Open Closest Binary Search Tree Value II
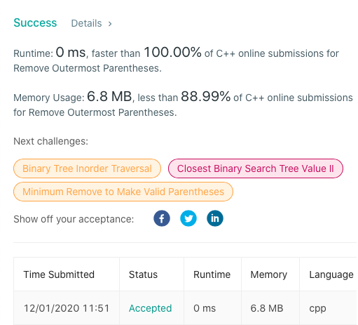The width and height of the screenshot is (358, 325). [x=256, y=168]
